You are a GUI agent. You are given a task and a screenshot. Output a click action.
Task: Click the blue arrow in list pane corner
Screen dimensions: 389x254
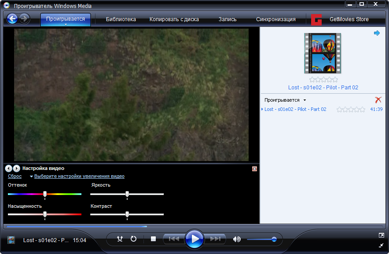pos(377,33)
